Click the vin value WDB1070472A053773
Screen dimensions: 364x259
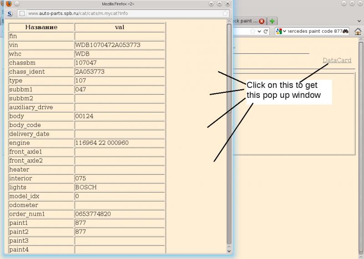coord(107,45)
